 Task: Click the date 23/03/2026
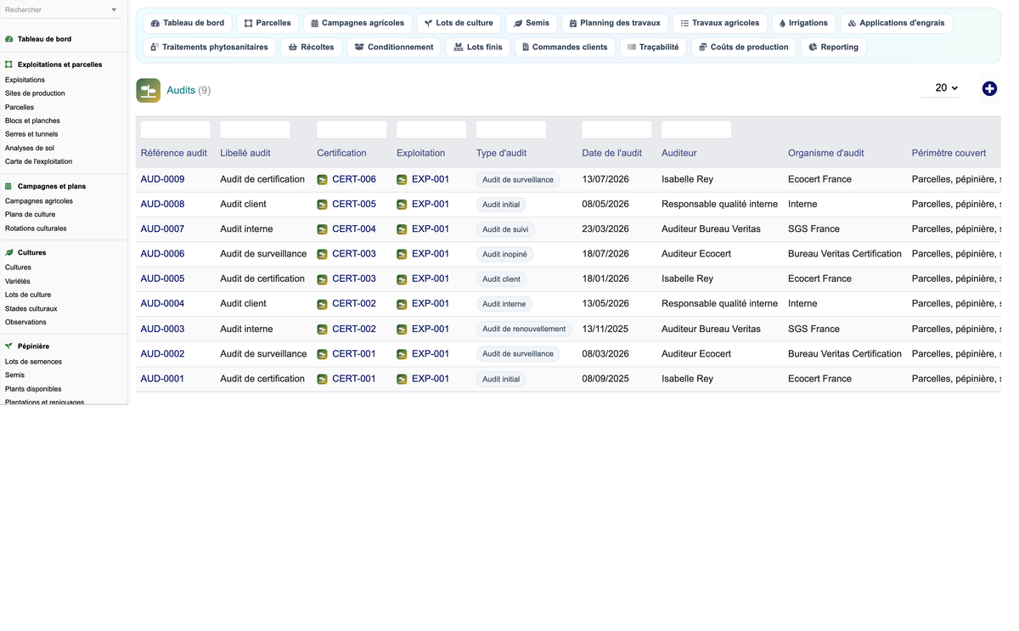tap(605, 229)
